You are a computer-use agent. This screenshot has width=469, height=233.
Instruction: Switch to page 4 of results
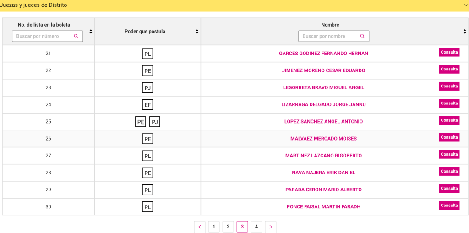[256, 227]
